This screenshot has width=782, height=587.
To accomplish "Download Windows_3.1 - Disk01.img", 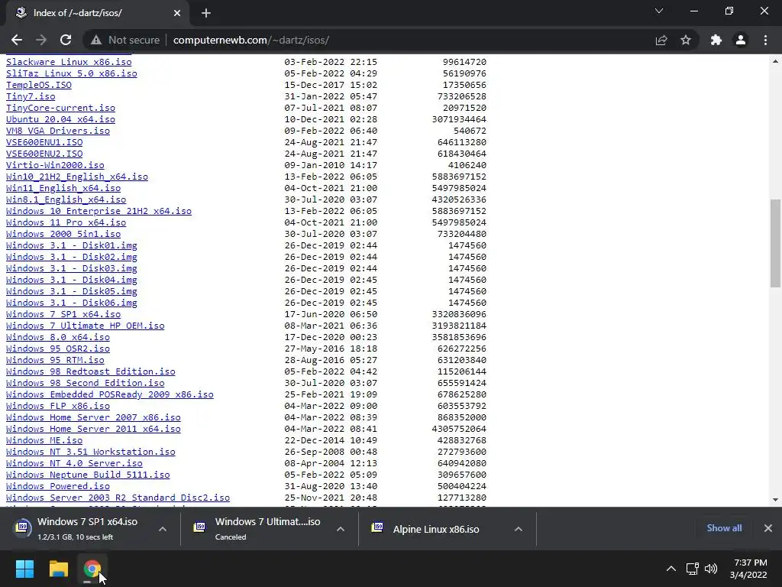I will point(71,245).
